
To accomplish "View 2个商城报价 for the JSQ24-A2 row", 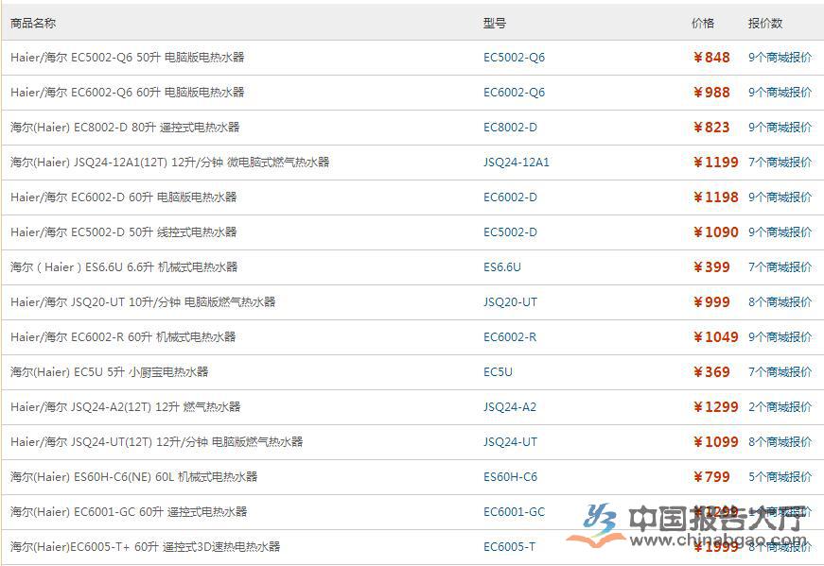I will [780, 407].
